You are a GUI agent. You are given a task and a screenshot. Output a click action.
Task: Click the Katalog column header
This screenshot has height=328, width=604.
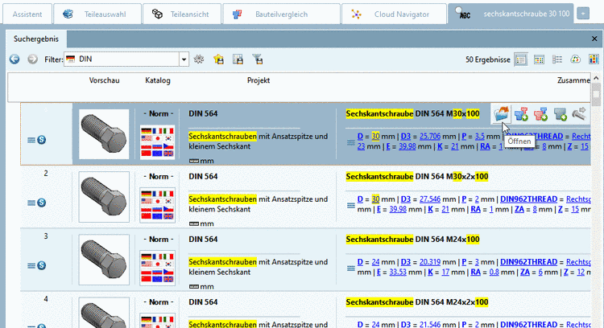[x=158, y=80]
